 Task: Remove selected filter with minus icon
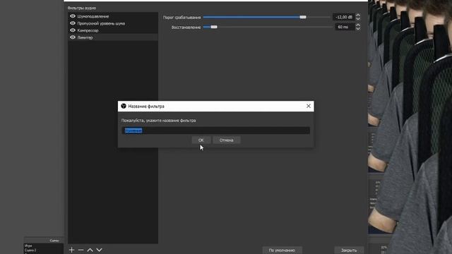[x=81, y=250]
